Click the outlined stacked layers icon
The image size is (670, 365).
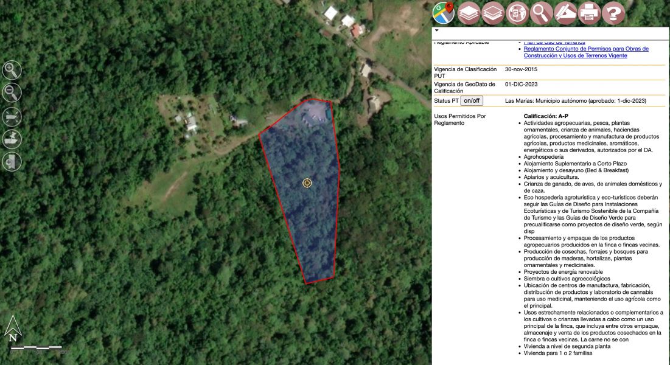click(493, 13)
